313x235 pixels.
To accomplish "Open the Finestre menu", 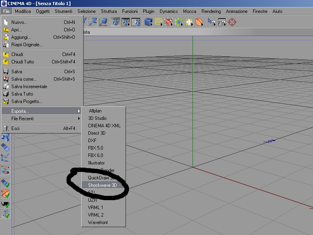I will pyautogui.click(x=260, y=11).
